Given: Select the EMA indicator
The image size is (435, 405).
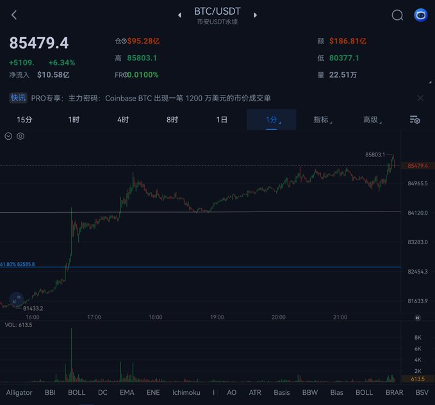Looking at the screenshot, I should [127, 392].
